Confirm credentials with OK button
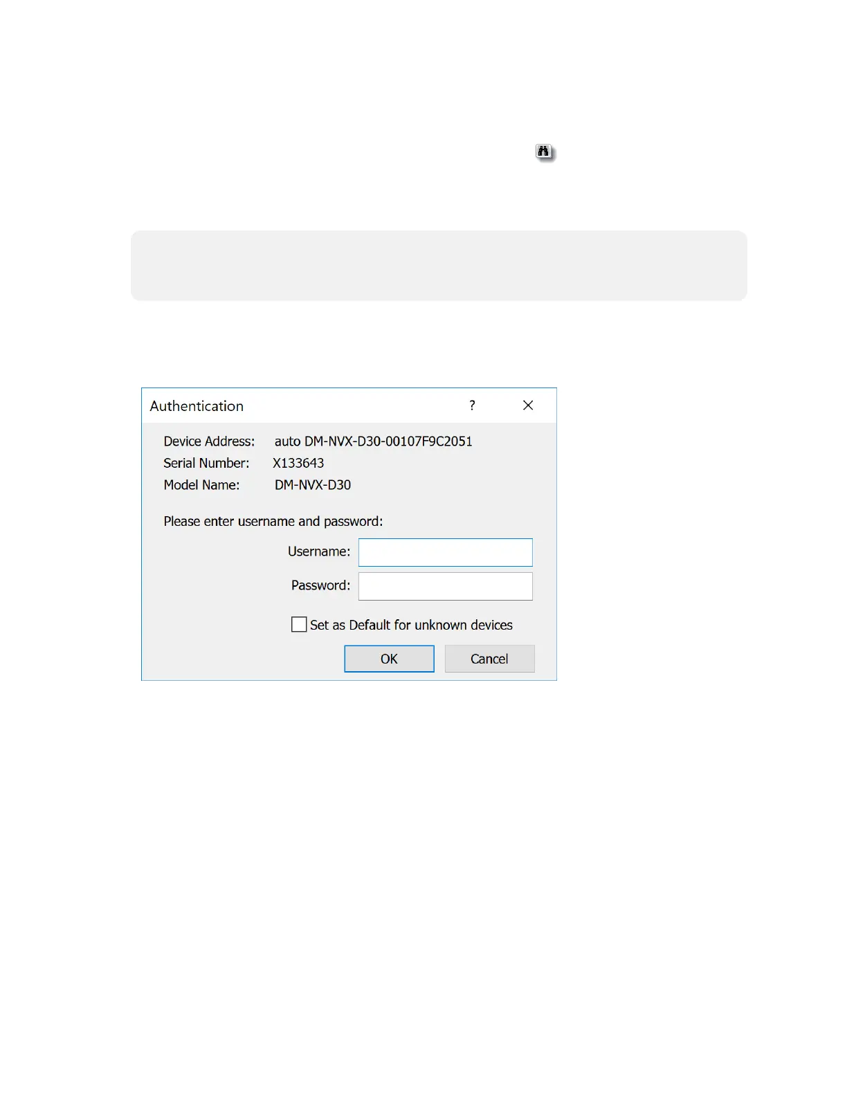 click(x=389, y=659)
